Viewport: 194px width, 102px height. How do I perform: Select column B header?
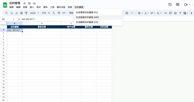[x=42, y=23]
